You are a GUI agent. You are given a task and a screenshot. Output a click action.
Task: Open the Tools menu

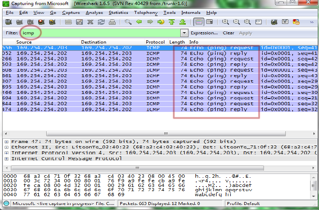tap(169, 13)
